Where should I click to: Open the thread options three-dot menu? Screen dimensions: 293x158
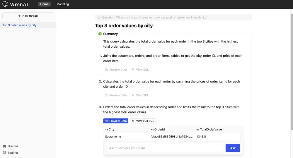click(52, 25)
